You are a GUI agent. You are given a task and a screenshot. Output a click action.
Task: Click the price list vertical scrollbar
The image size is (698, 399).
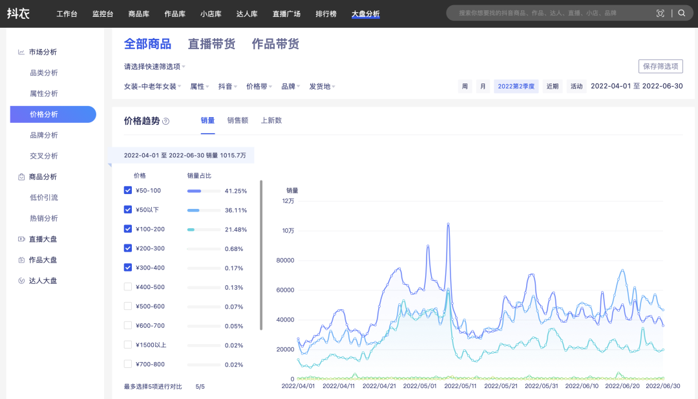(261, 255)
